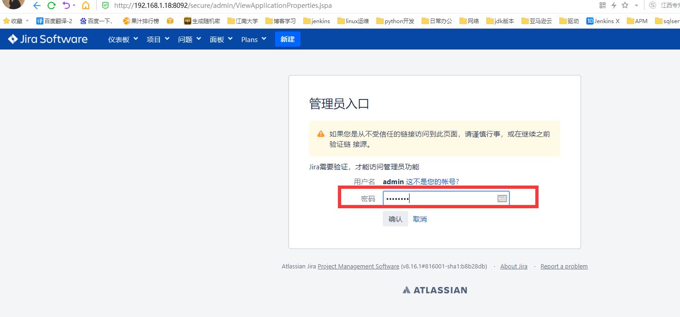
Task: Bookmark this page with the star icon
Action: click(625, 5)
